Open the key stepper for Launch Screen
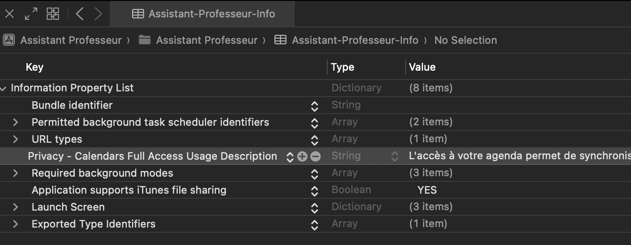 315,207
